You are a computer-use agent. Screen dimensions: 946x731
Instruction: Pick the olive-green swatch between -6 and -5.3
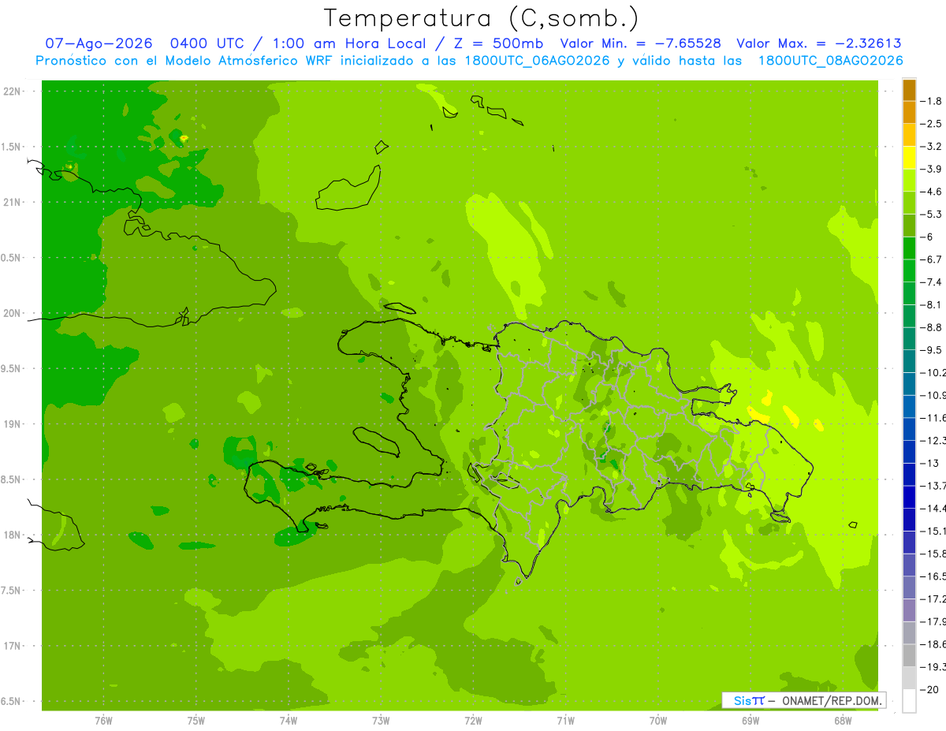pyautogui.click(x=909, y=226)
